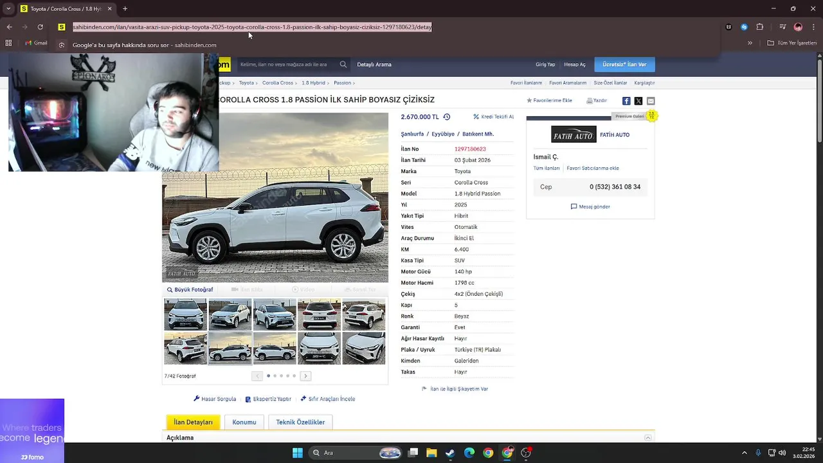Go to the previous photo page arrow
Screen dimensions: 823x463
(257, 376)
